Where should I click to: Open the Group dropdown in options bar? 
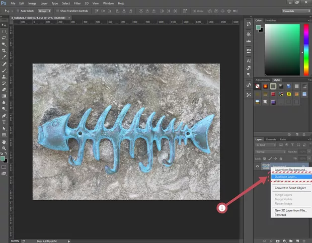(x=44, y=10)
